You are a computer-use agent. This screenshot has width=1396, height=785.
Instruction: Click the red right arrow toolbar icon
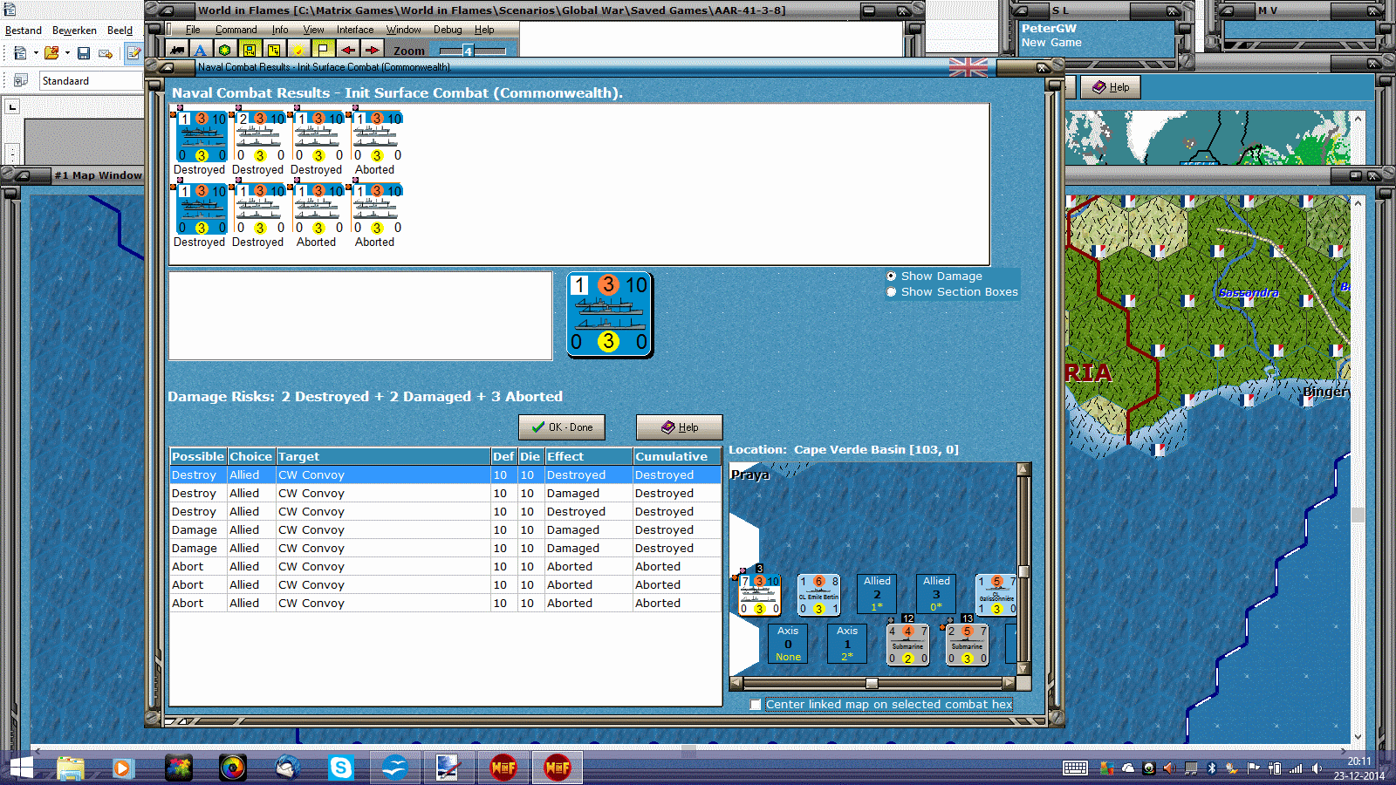tap(372, 51)
